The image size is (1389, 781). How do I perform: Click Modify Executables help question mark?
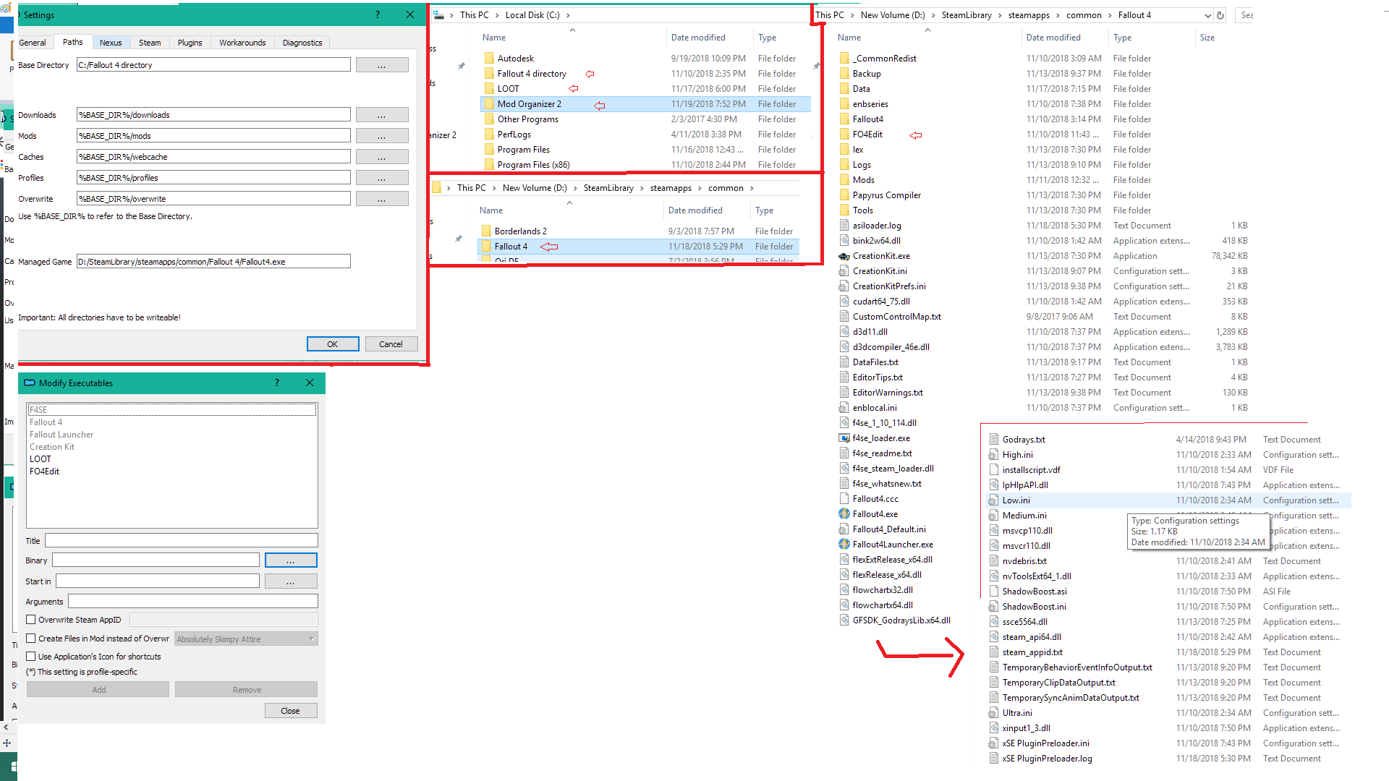click(x=277, y=383)
